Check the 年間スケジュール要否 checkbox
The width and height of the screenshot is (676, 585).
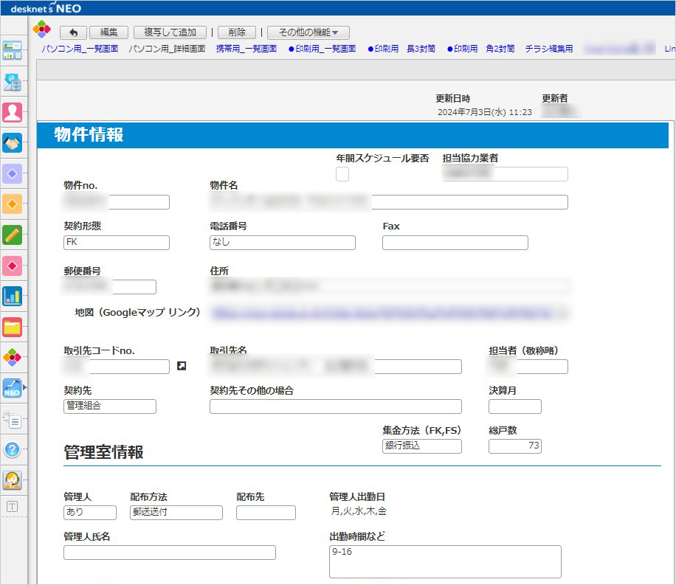pos(342,174)
